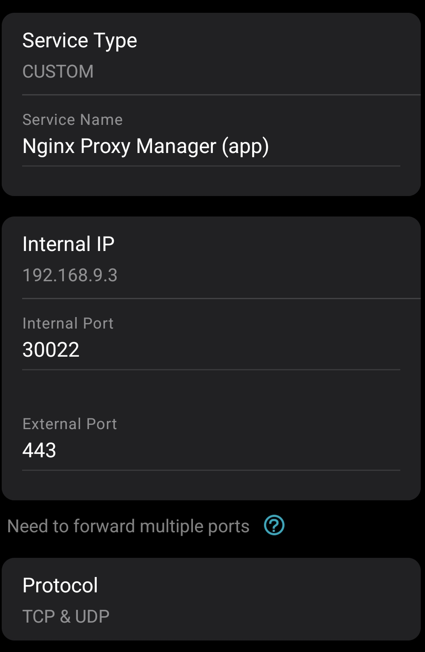
Task: Tap the Service Type heading
Action: pos(80,41)
